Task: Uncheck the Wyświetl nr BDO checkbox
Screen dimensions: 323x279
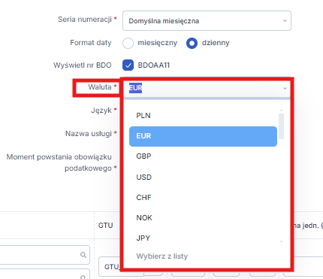Action: [x=128, y=65]
